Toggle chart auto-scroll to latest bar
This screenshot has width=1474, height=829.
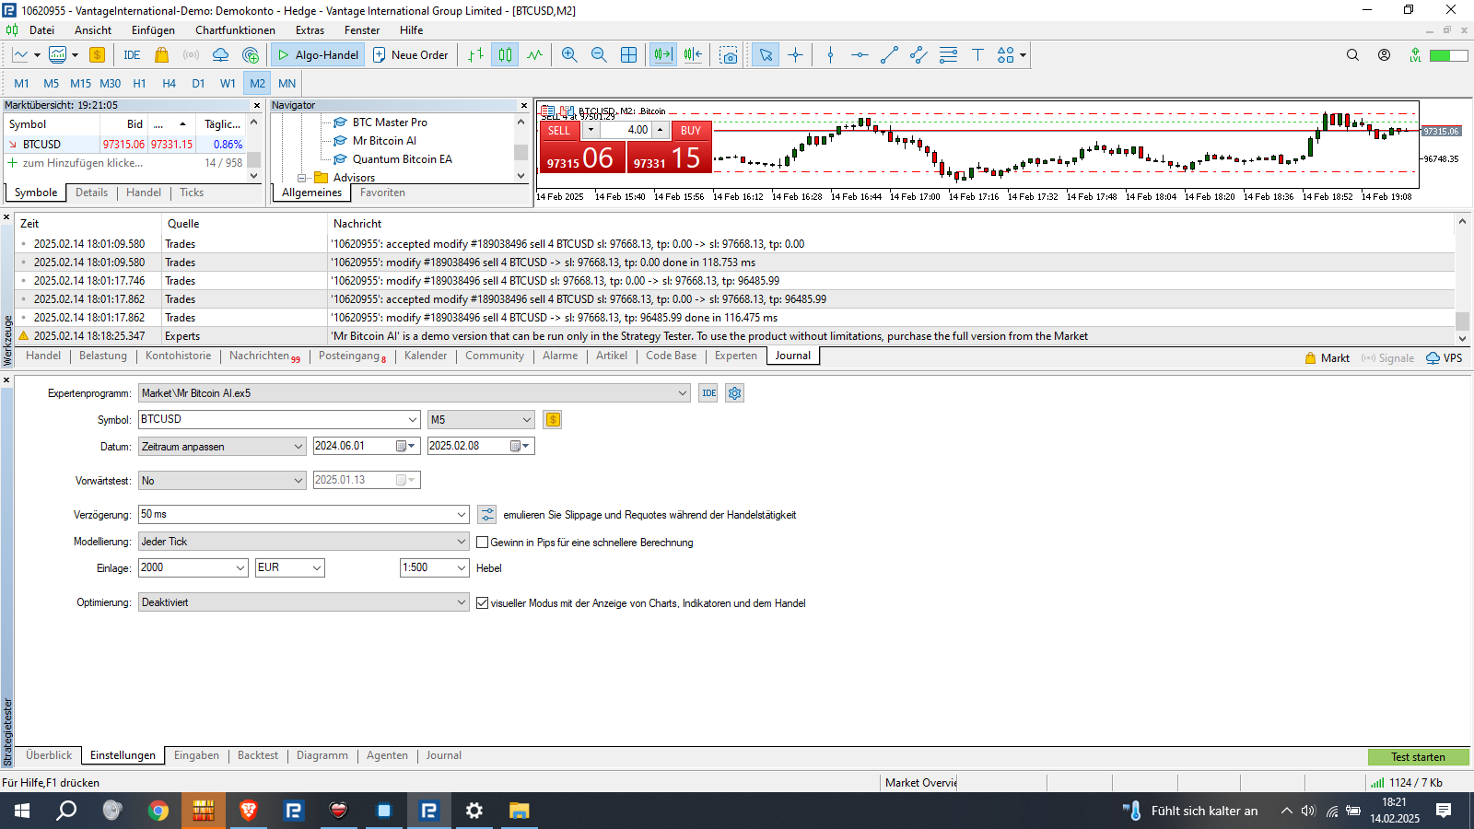point(663,55)
